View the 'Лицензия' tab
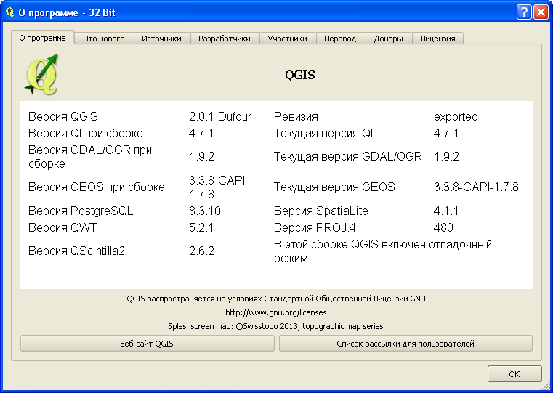 (437, 39)
